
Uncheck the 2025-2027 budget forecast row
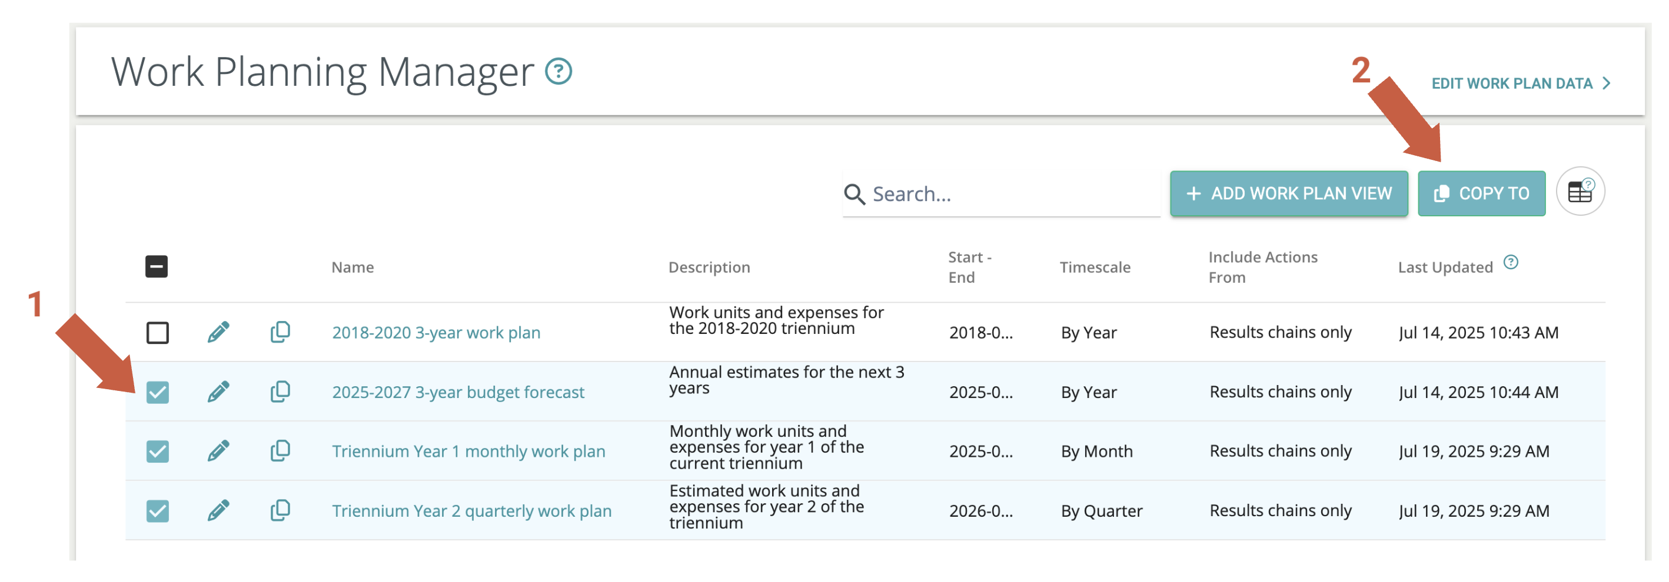[158, 392]
